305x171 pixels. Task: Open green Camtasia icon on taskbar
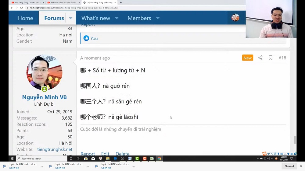tap(137, 159)
